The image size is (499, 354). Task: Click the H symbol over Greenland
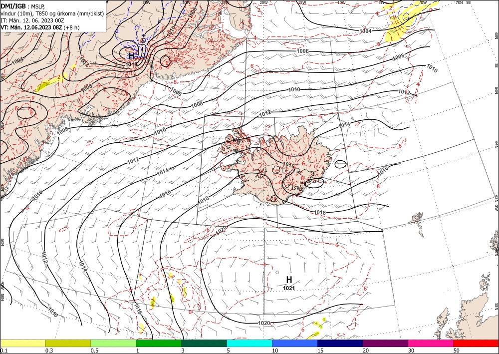pos(131,56)
